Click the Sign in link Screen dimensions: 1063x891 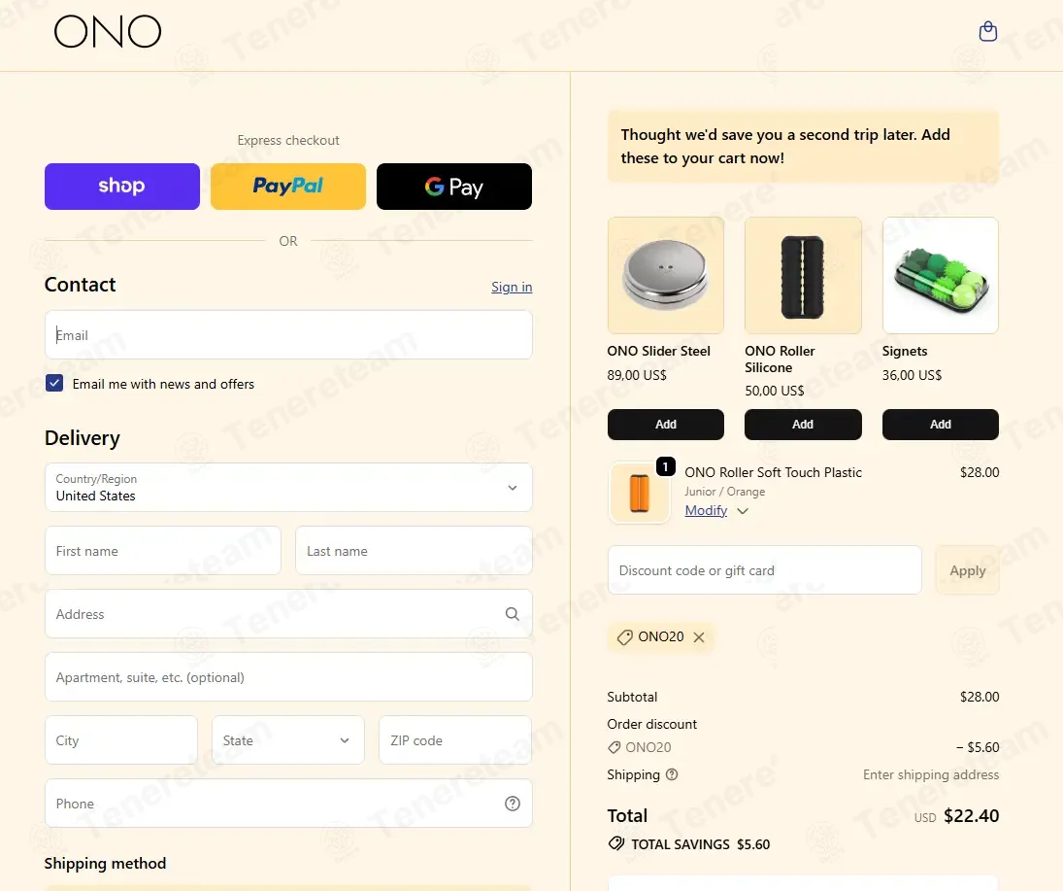(512, 287)
